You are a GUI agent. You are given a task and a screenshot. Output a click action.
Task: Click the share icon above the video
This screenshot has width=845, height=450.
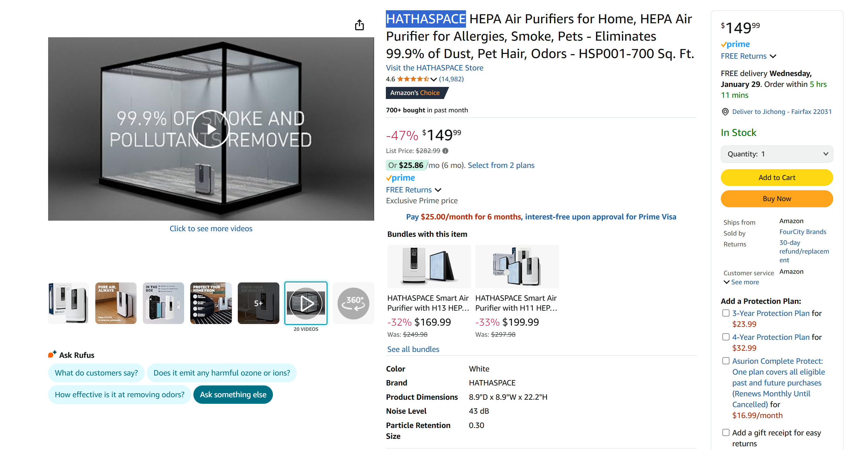[x=359, y=25]
